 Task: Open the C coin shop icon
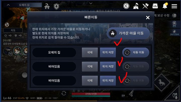click(126, 6)
